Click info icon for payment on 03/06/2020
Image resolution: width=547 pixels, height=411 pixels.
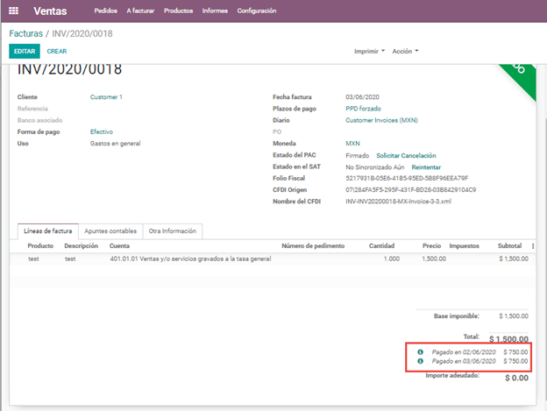[x=420, y=361]
